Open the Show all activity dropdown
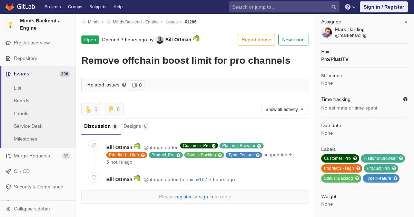 point(285,109)
